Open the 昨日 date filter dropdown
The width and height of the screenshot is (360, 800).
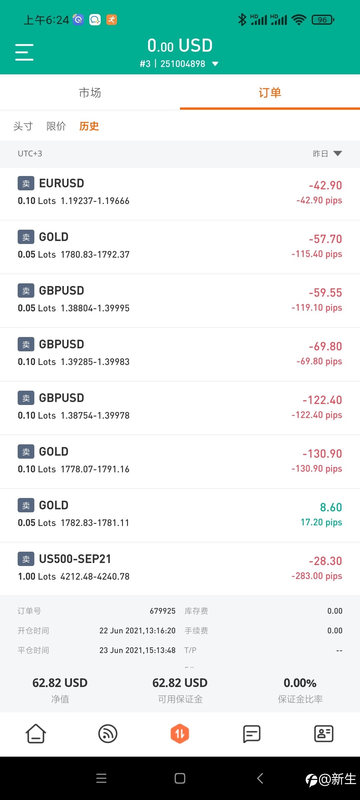pos(327,154)
